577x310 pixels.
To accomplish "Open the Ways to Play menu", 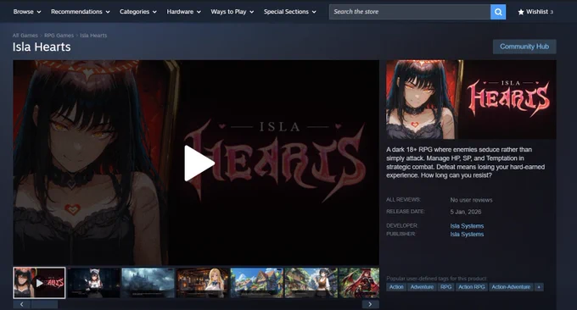I will pos(232,12).
